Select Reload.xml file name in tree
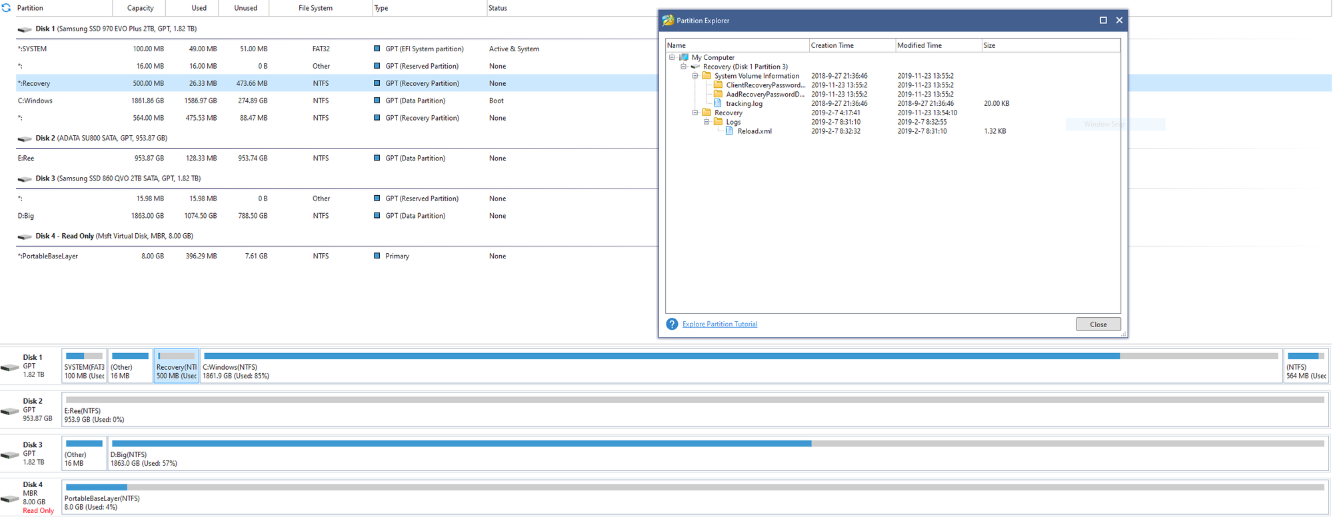 tap(754, 131)
